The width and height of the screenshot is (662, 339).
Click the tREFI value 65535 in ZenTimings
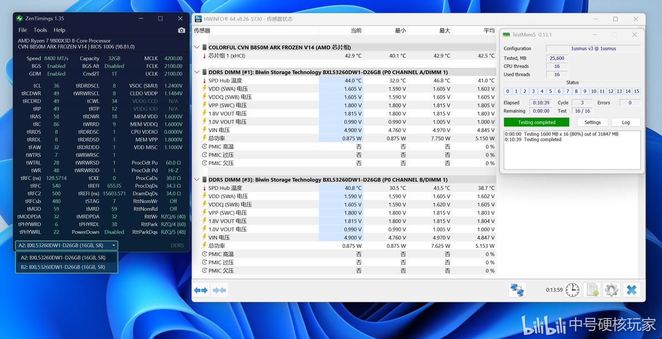pyautogui.click(x=114, y=186)
